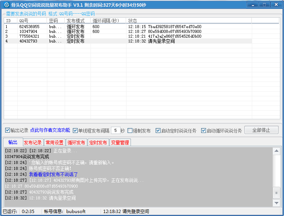This screenshot has height=216, width=284.
Task: Click status 7bad39258187f6547ed70e00 in row 1
Action: [x=175, y=27]
